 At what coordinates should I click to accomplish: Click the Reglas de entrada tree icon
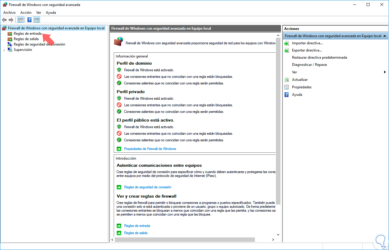pos(10,34)
